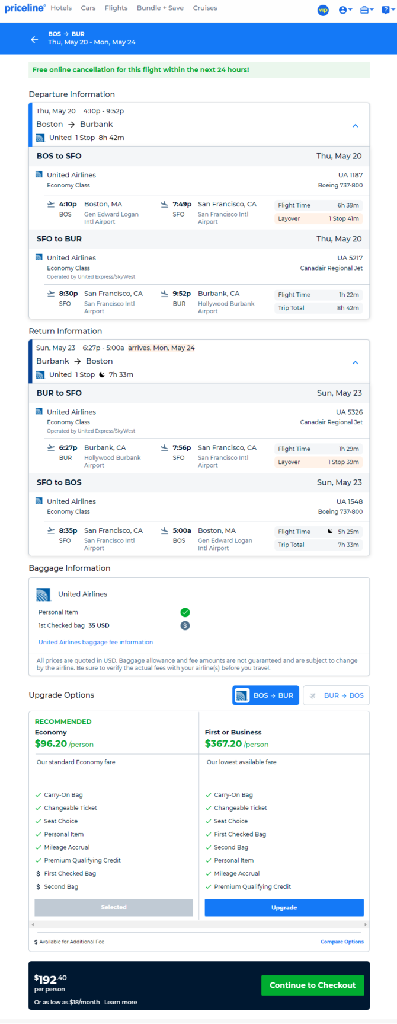Click the landing icon next to 5:00a
Viewport: 397px width, 1024px height.
pyautogui.click(x=164, y=531)
